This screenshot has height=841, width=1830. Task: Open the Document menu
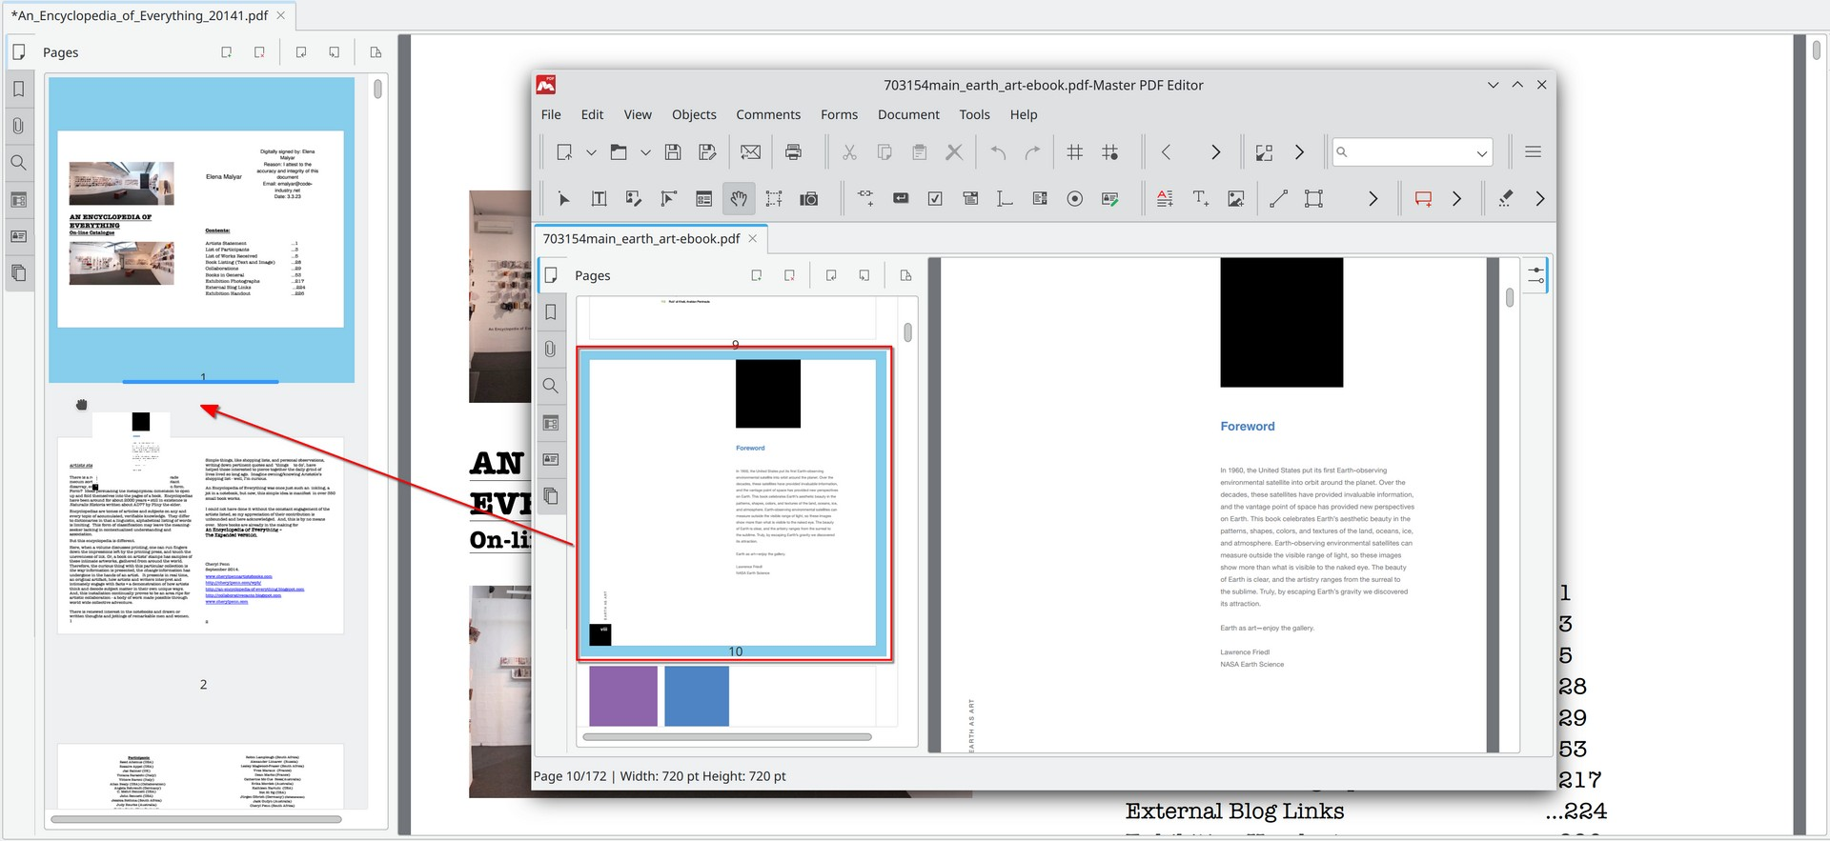click(x=908, y=114)
